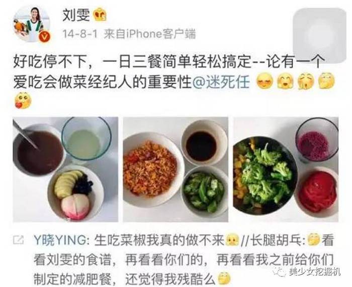The height and width of the screenshot is (287, 352).
Task: Tap the WeChat logo in the watermark
Action: click(x=281, y=272)
